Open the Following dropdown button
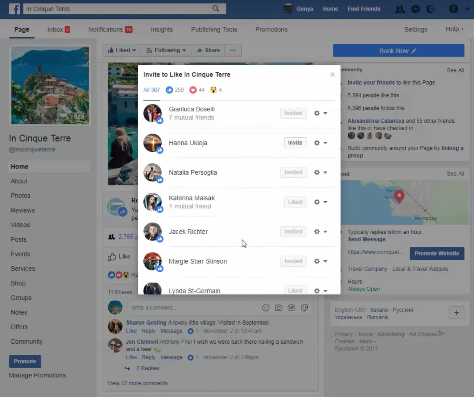Image resolution: width=474 pixels, height=397 pixels. pyautogui.click(x=166, y=50)
